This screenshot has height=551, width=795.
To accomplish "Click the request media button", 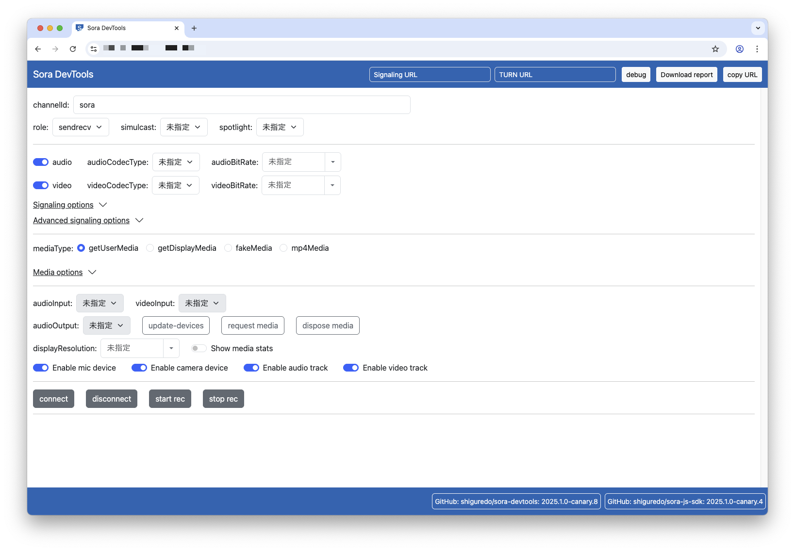I will click(x=253, y=325).
